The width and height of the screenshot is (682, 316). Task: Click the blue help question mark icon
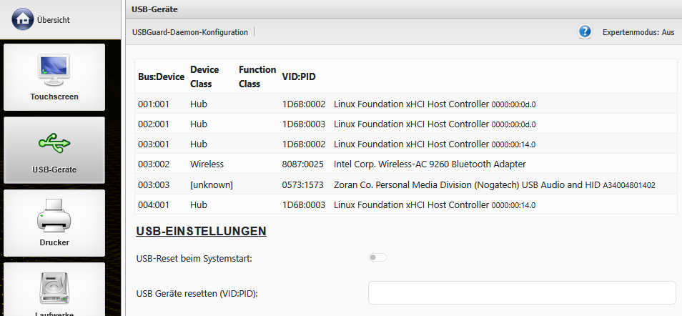click(585, 32)
